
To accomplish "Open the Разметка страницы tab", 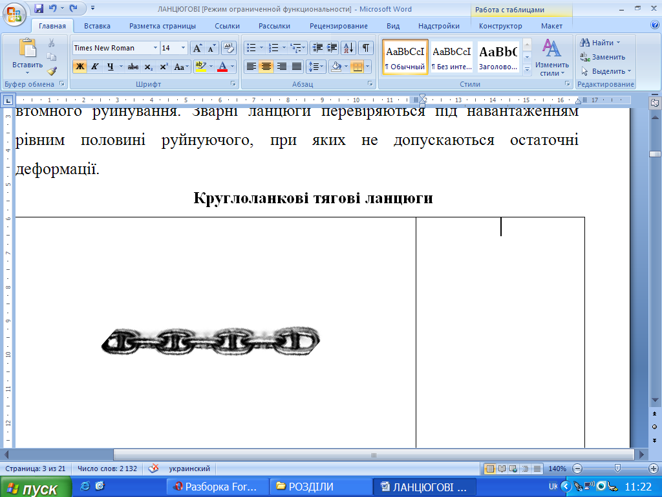I will coord(162,26).
